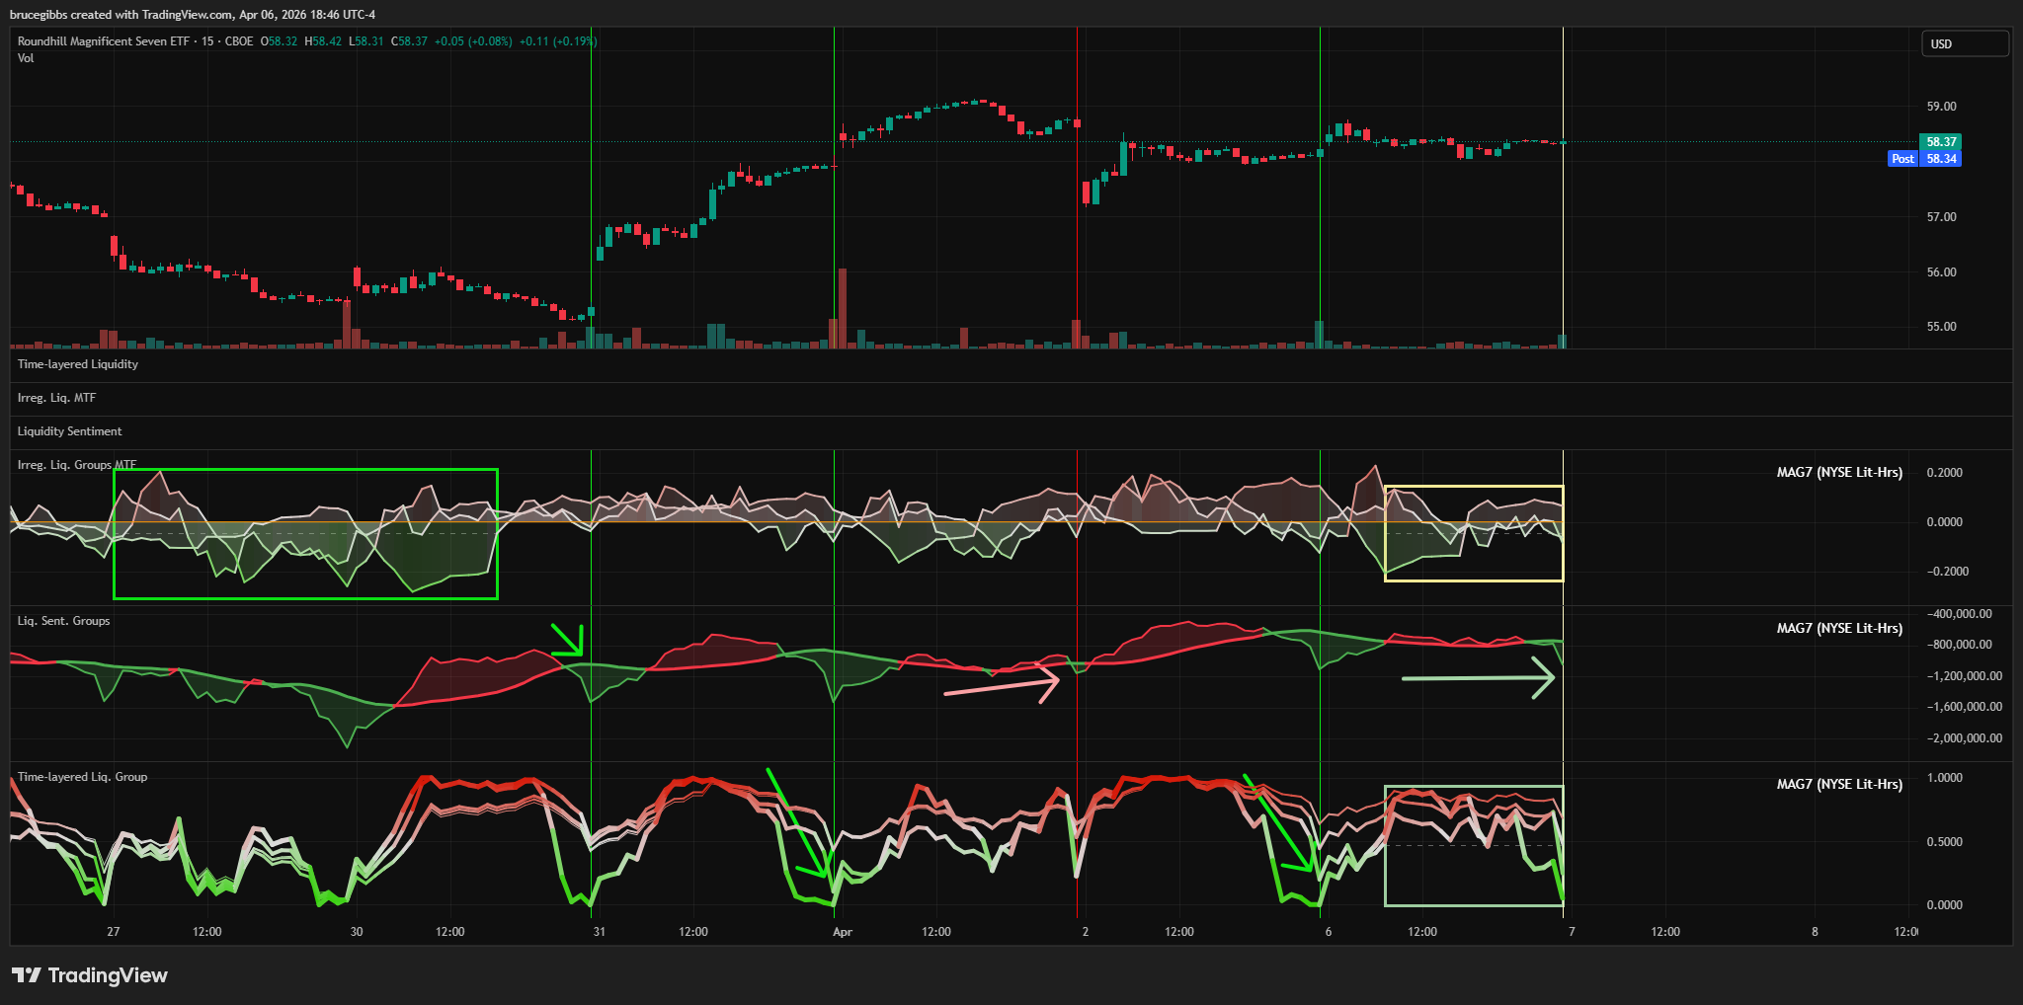Click the blue Post price tag
Viewport: 2023px width, 1005px height.
(x=1902, y=159)
